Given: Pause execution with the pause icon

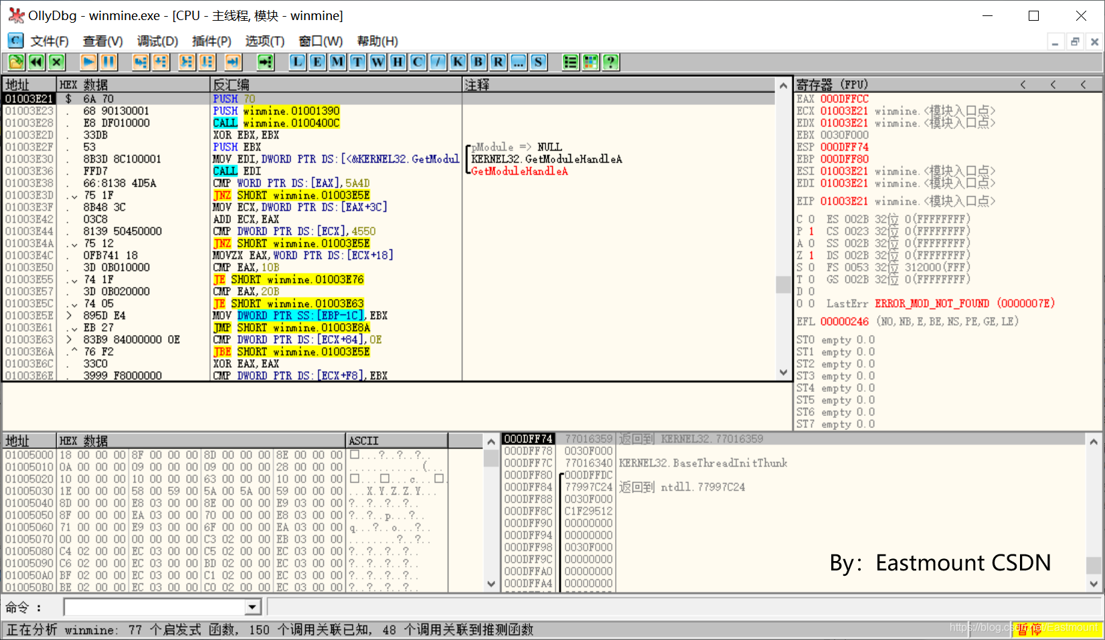Looking at the screenshot, I should tap(109, 62).
